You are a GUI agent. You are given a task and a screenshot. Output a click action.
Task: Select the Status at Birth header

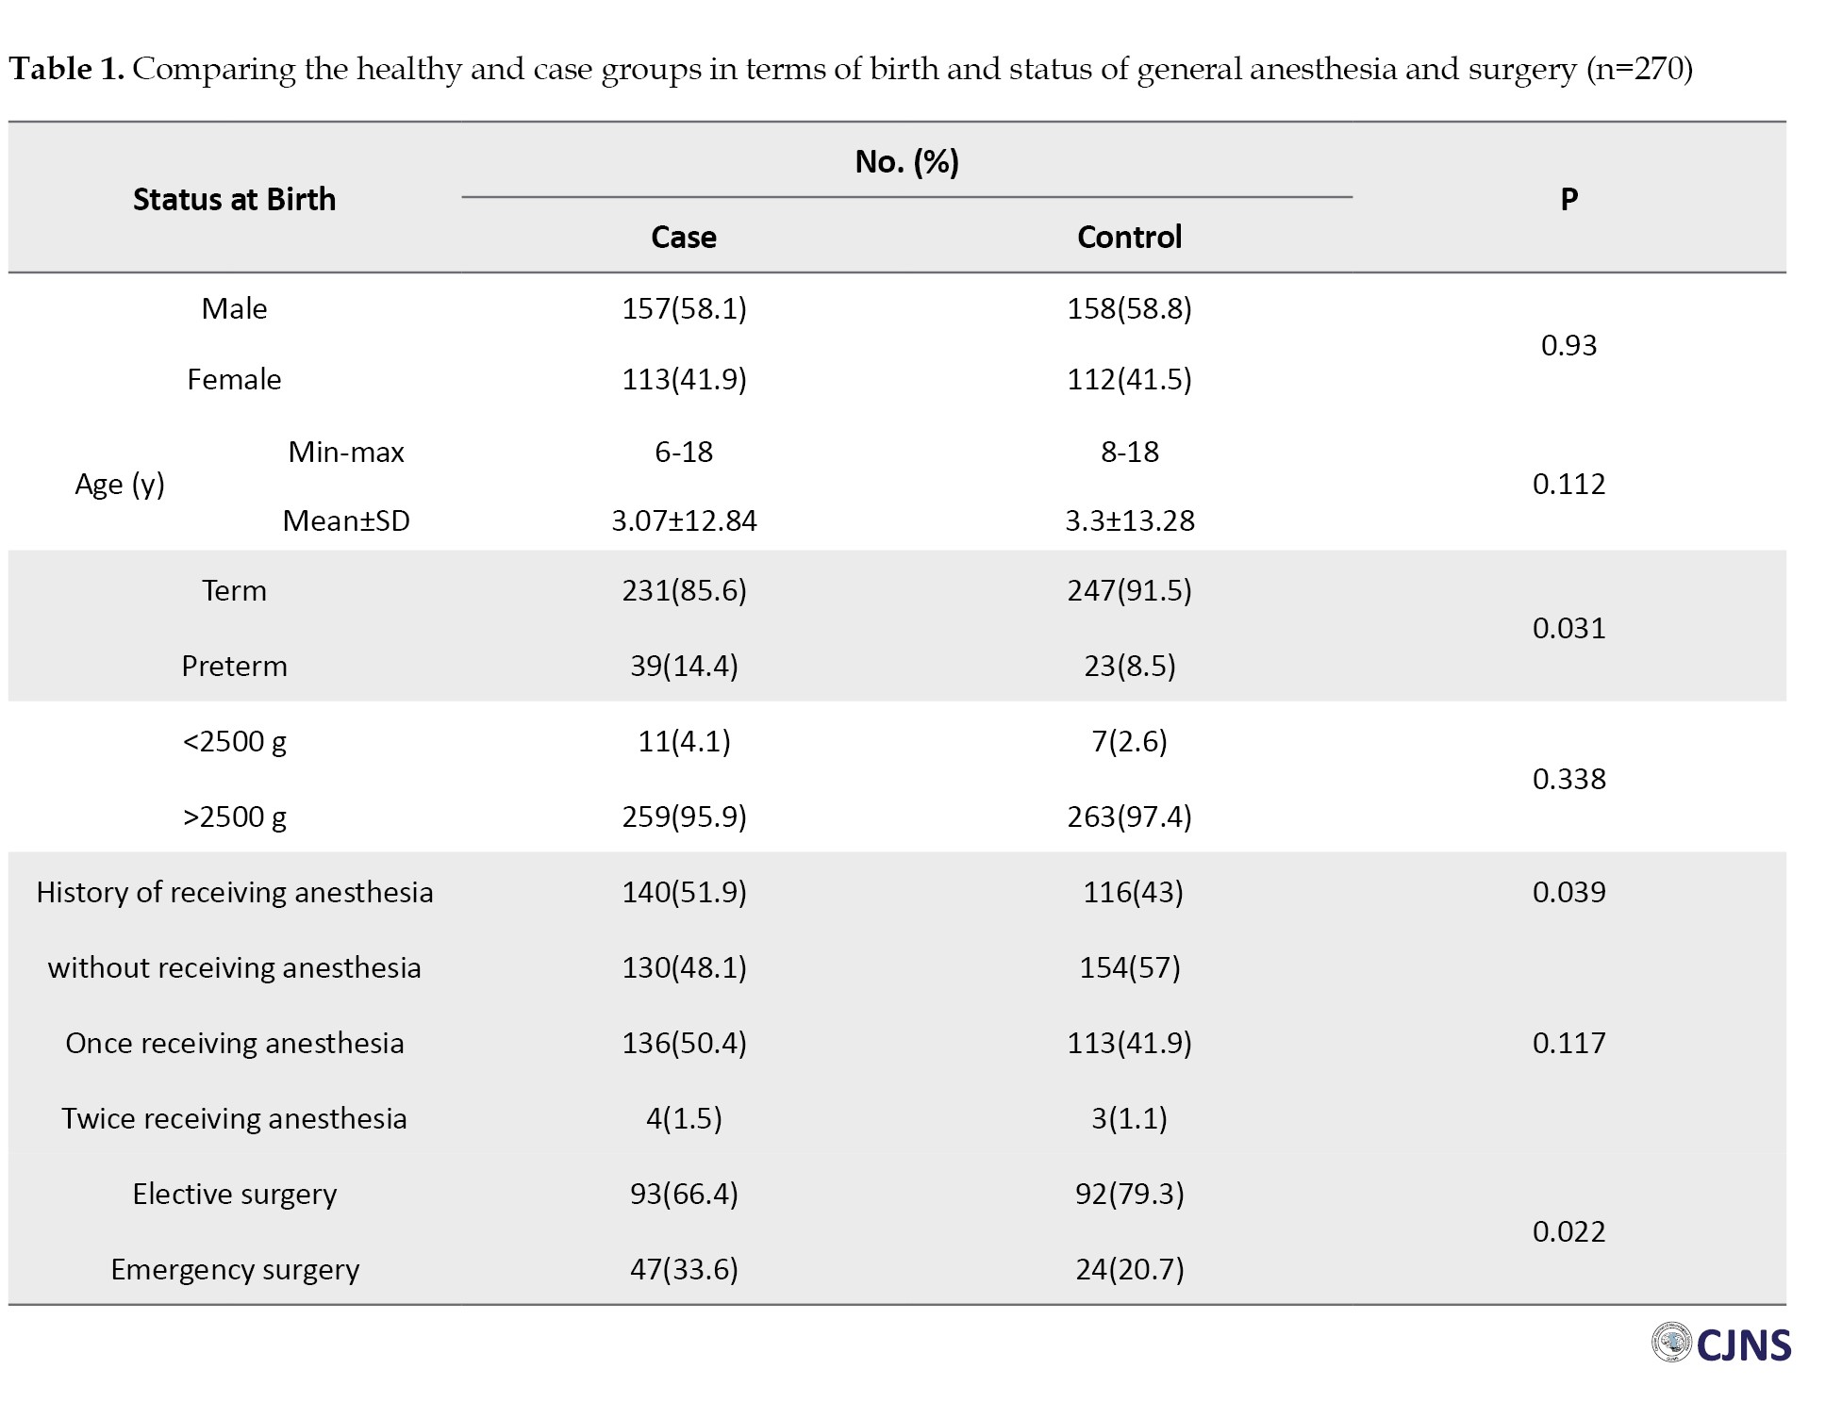(234, 199)
